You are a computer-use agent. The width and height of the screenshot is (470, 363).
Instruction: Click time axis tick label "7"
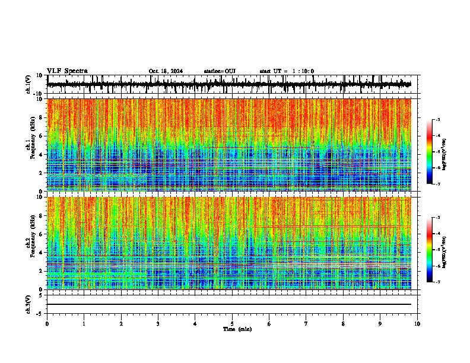(306, 324)
